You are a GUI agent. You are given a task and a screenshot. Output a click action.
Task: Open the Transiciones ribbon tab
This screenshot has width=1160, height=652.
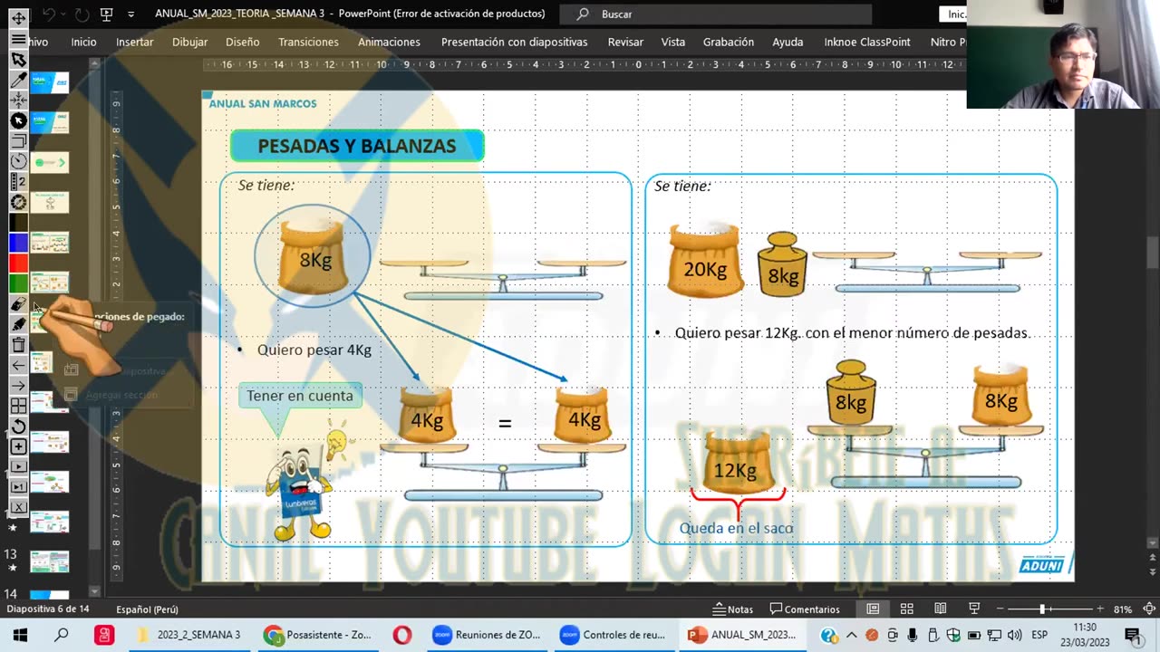(x=308, y=42)
